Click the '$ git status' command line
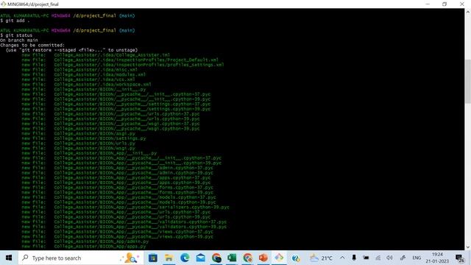Image resolution: width=471 pixels, height=265 pixels. click(16, 35)
